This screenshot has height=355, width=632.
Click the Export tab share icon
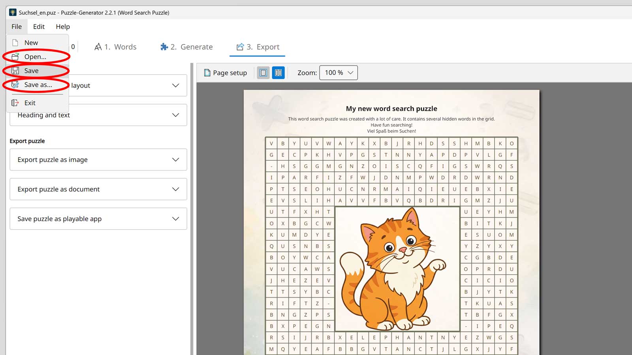pyautogui.click(x=240, y=47)
